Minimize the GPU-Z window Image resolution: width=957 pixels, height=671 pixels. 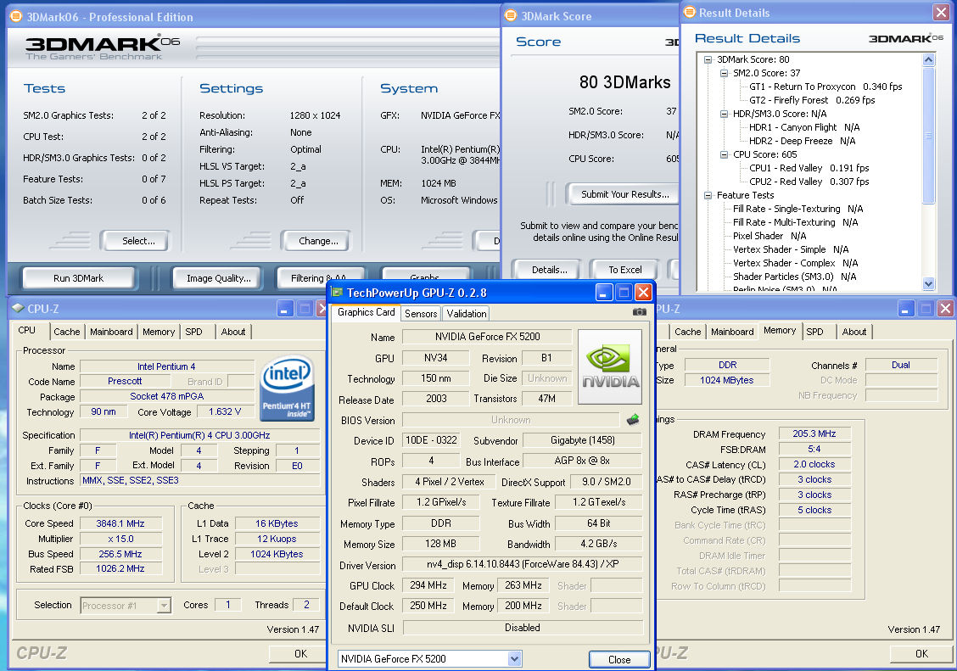[x=603, y=293]
